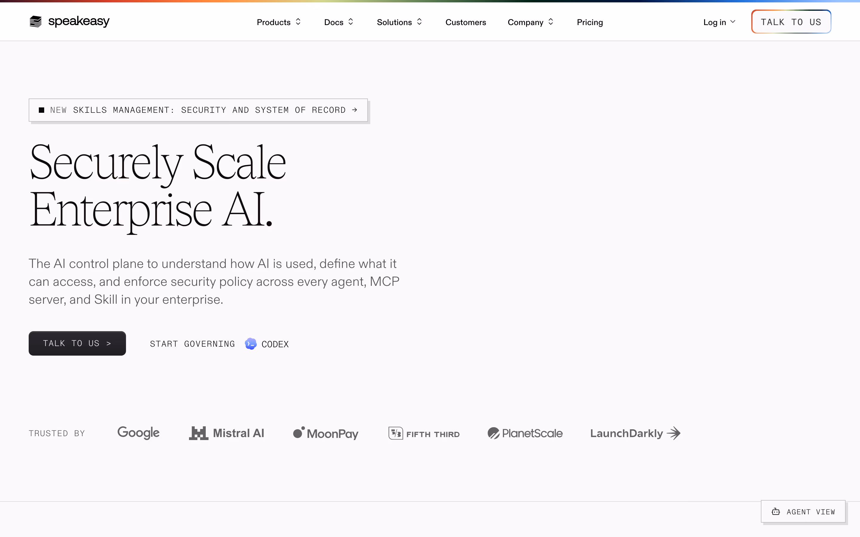Click the arrow icon in the announcement banner
The height and width of the screenshot is (537, 860).
[354, 110]
